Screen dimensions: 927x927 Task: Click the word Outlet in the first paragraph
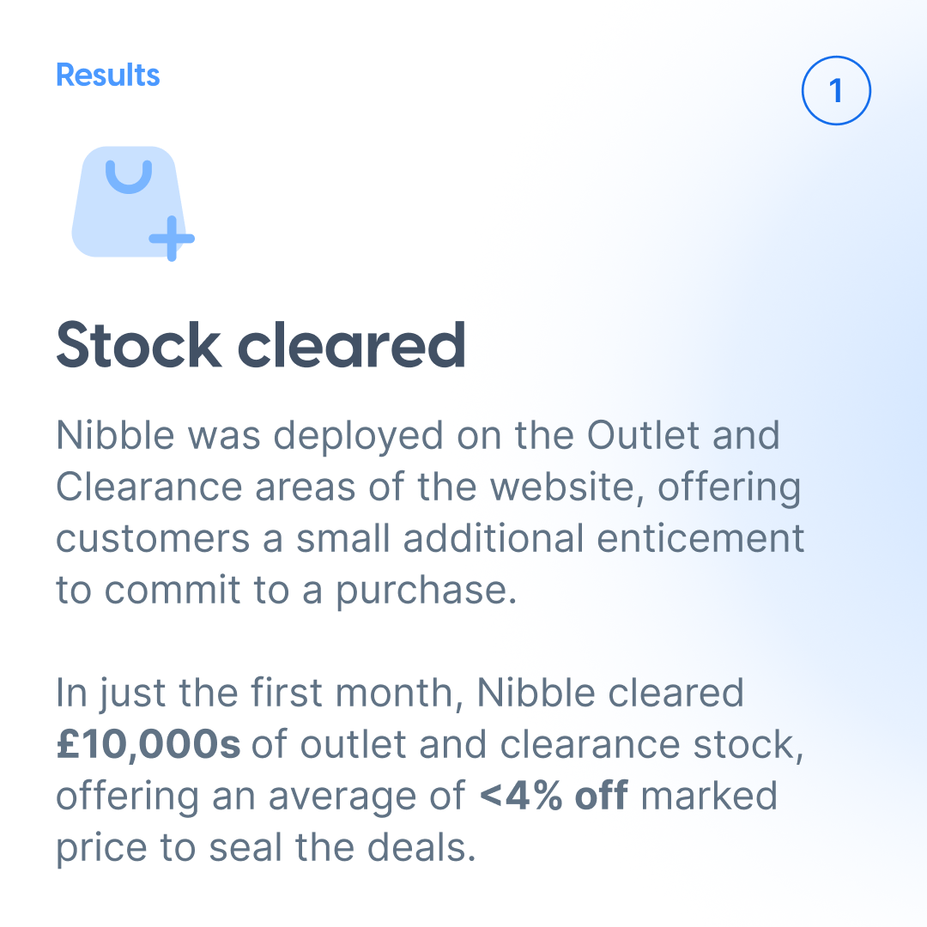click(643, 435)
